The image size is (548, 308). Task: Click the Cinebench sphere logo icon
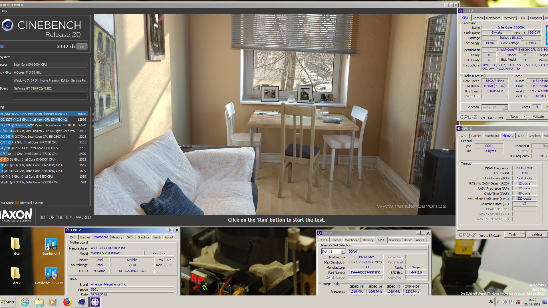(8, 25)
